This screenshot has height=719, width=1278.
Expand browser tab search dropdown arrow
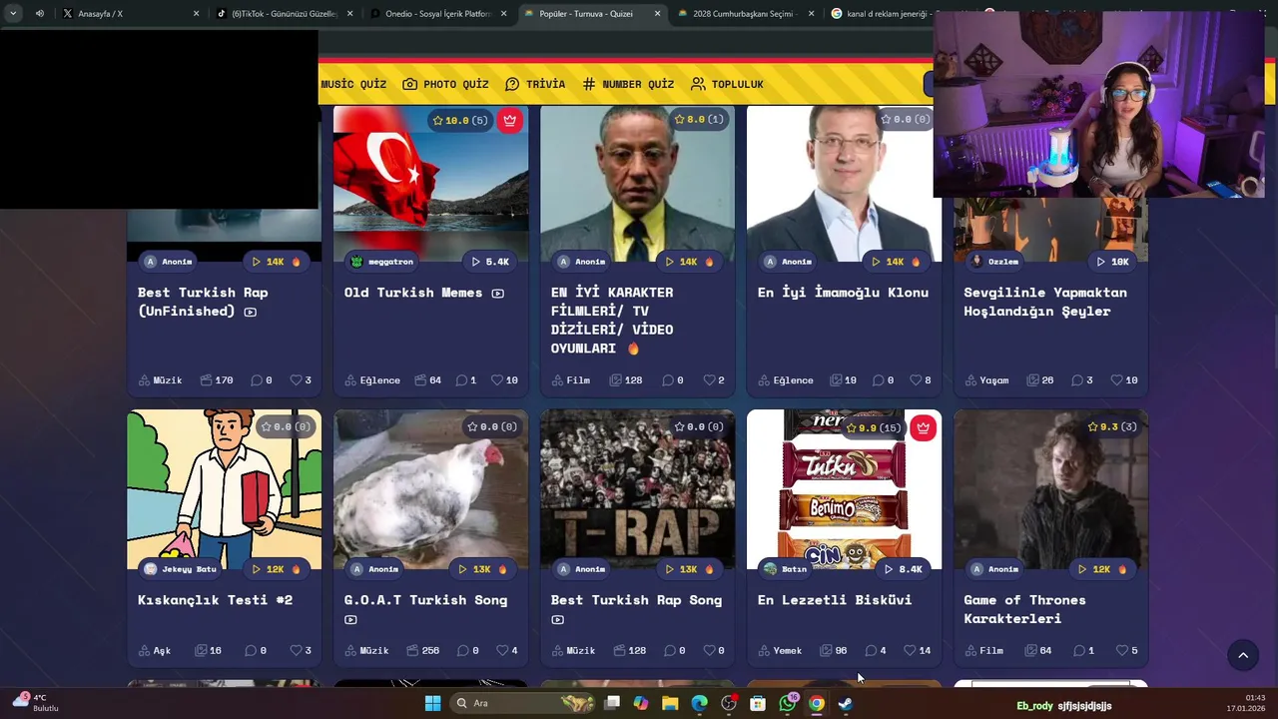click(13, 14)
